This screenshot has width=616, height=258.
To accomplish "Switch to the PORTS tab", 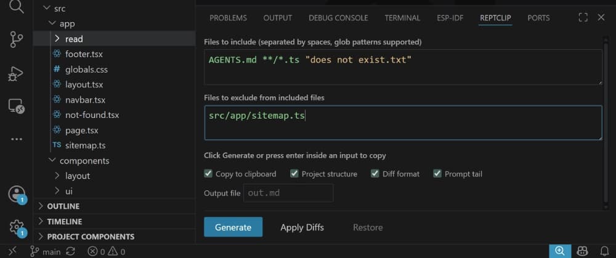I will pos(538,18).
